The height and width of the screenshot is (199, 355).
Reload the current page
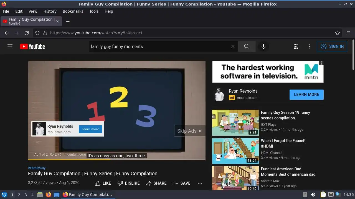[x=27, y=33]
